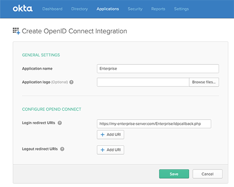Add URI for Logout redirect URIs

pos(110,150)
